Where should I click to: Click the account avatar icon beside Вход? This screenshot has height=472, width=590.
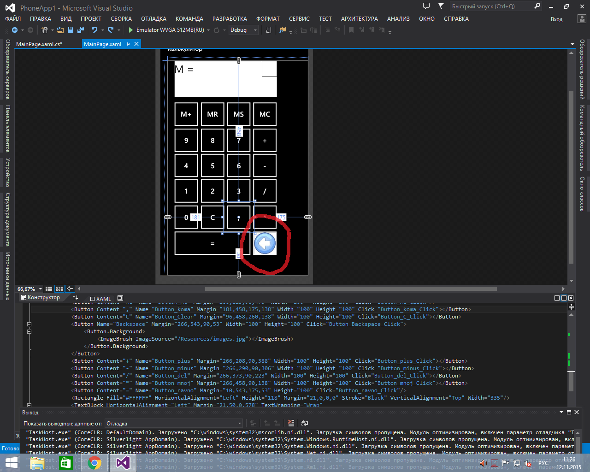pos(582,19)
